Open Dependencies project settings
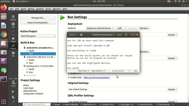 tap(30, 91)
